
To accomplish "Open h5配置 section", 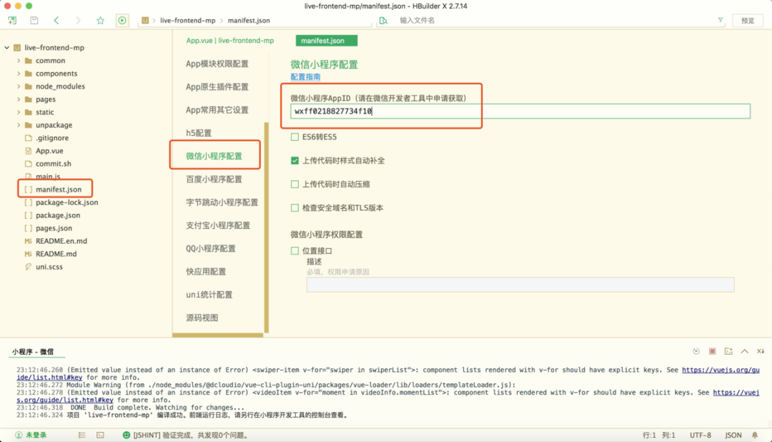I will (199, 133).
